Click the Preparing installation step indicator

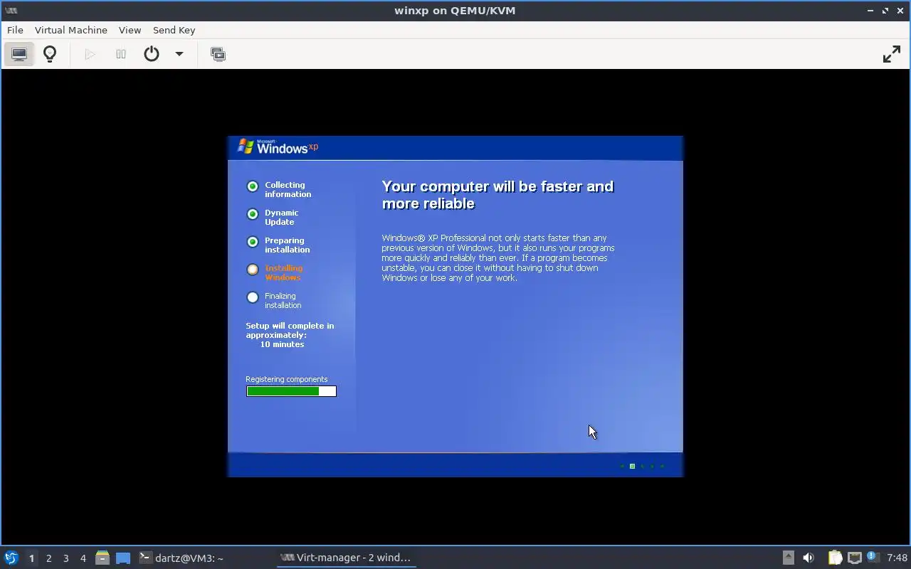click(252, 242)
